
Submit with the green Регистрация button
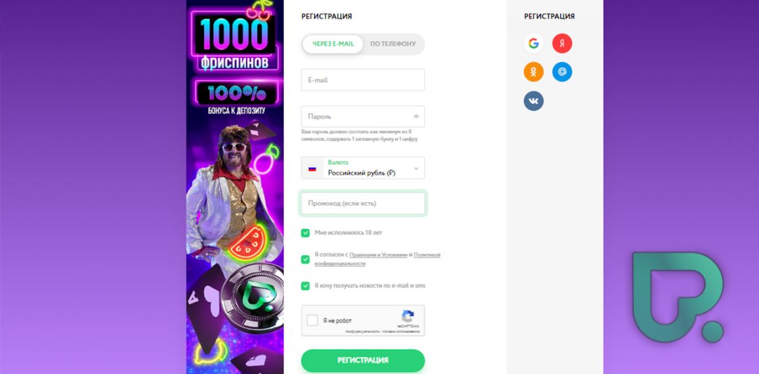(363, 360)
